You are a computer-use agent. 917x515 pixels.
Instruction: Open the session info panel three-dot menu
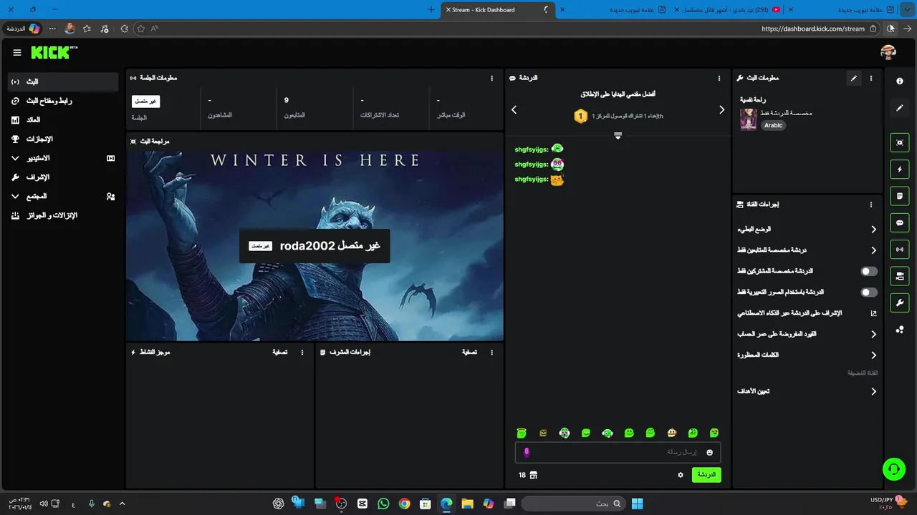pos(491,79)
